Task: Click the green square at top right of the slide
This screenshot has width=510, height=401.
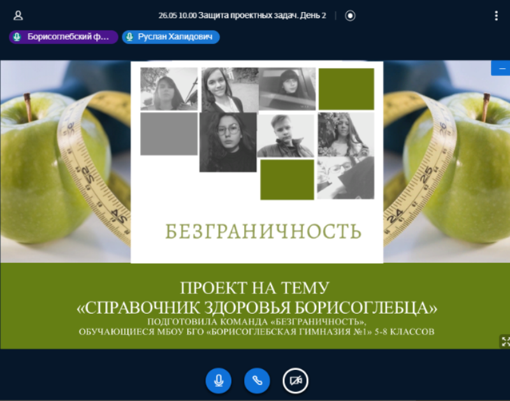Action: [x=346, y=89]
